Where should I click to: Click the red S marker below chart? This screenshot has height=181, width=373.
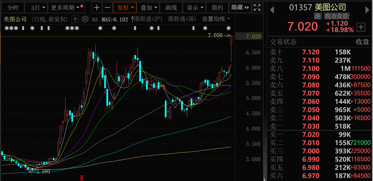(82, 178)
